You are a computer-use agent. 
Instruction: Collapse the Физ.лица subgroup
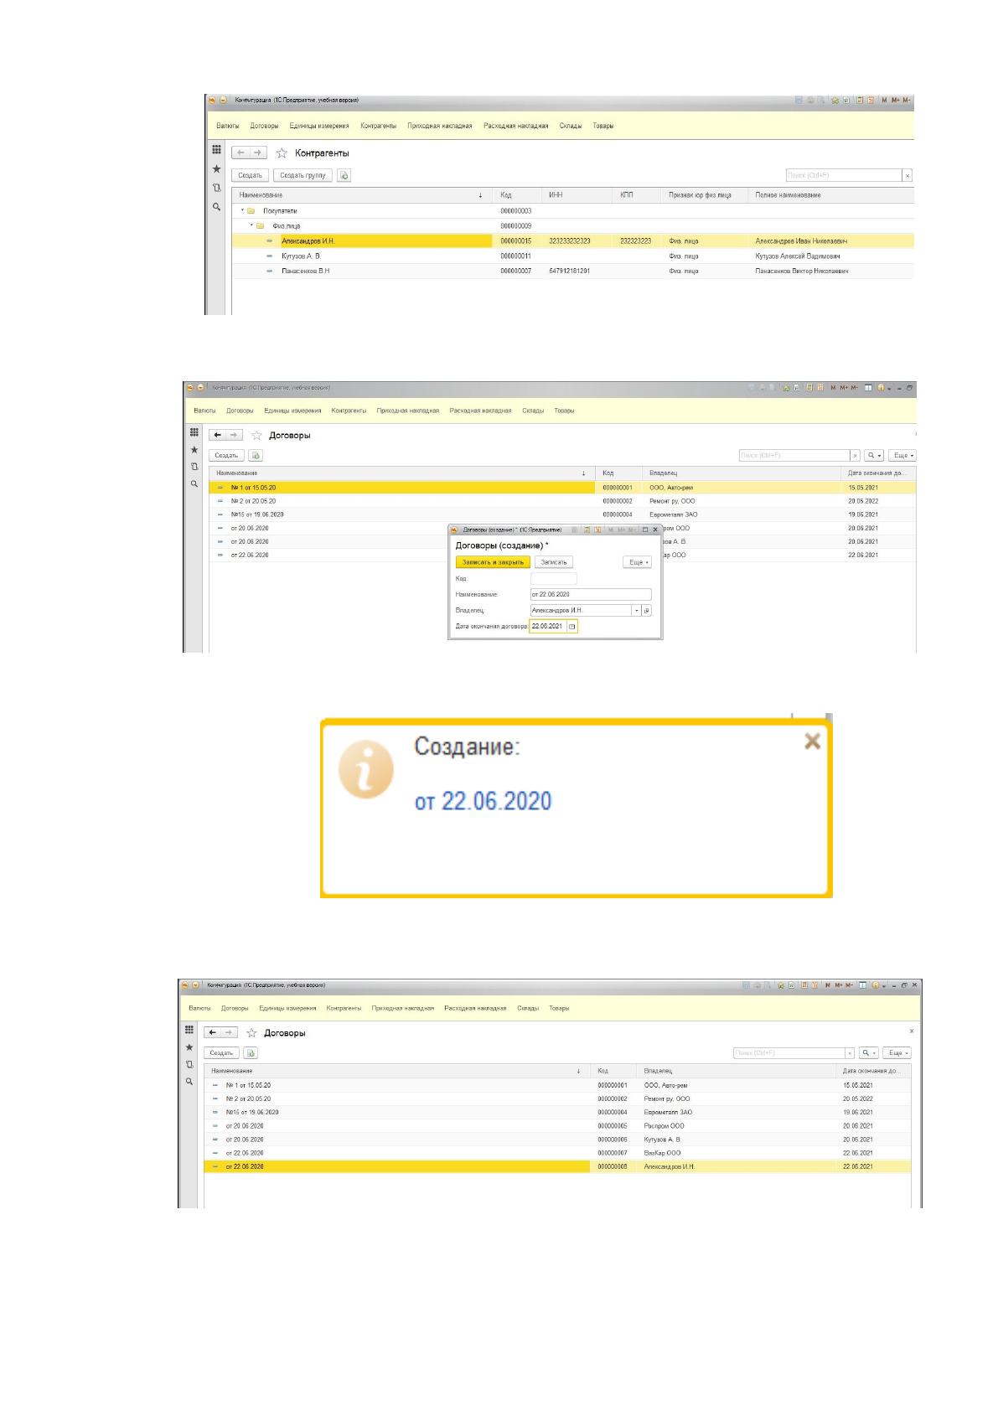tap(251, 226)
